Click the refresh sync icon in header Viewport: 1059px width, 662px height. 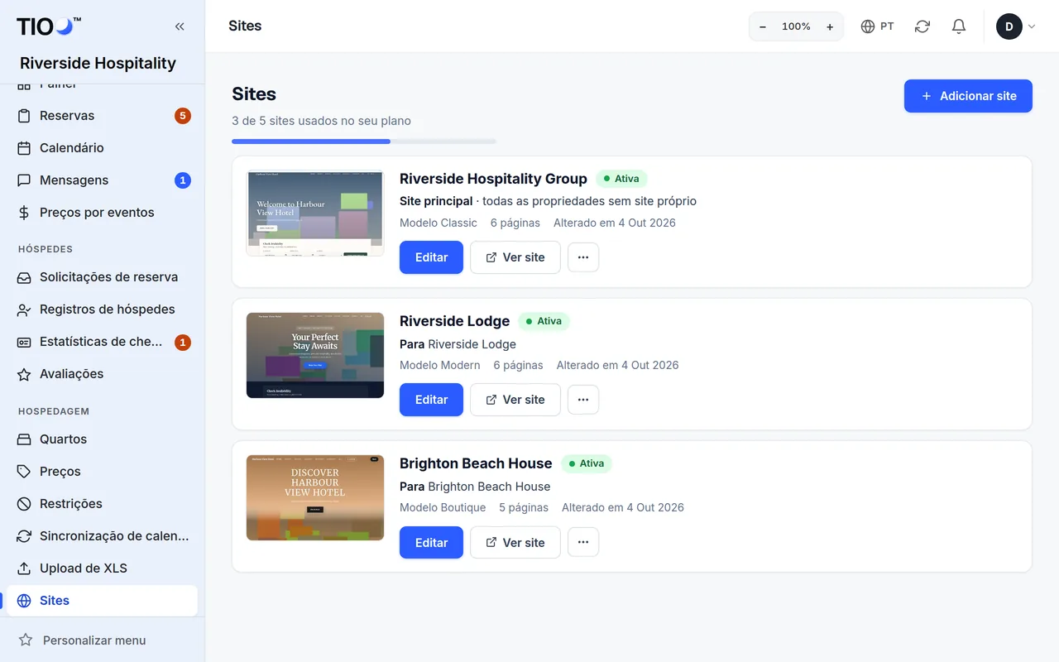pyautogui.click(x=922, y=26)
